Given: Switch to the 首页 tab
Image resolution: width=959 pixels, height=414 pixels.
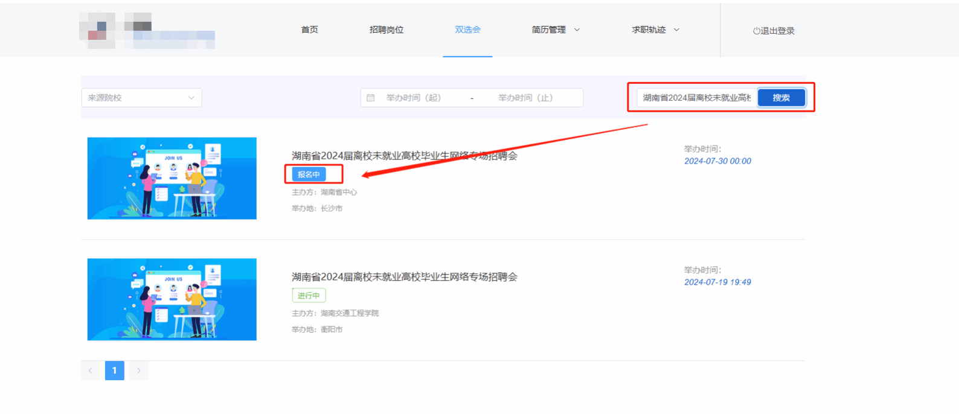Looking at the screenshot, I should [x=309, y=30].
